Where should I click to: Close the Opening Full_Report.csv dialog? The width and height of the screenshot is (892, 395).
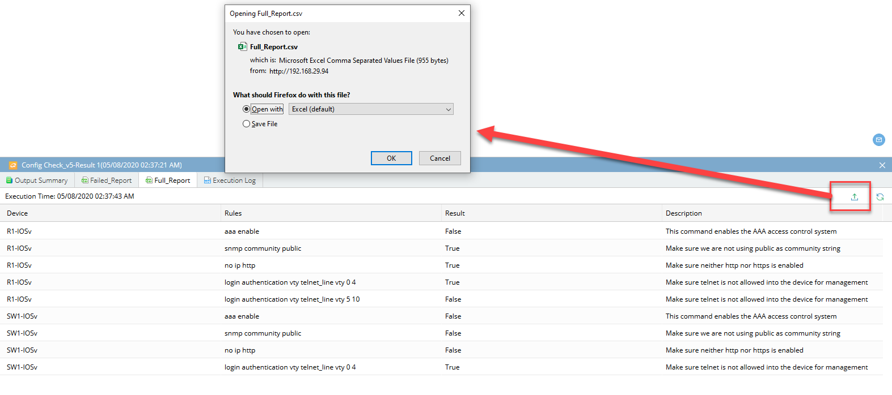(x=462, y=13)
